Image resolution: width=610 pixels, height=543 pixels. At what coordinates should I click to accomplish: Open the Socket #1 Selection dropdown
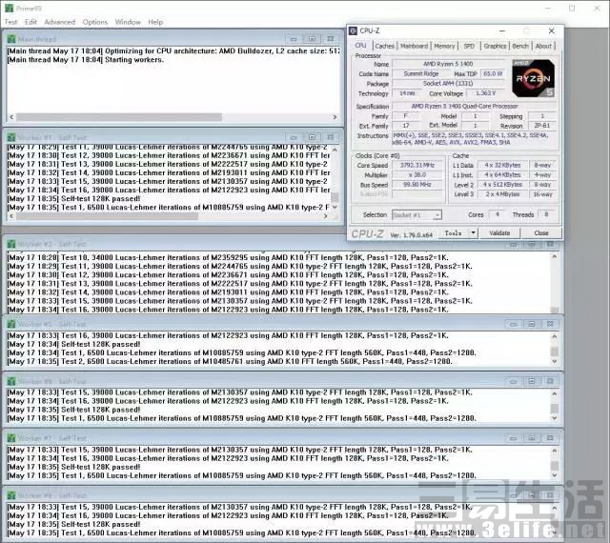[x=417, y=215]
